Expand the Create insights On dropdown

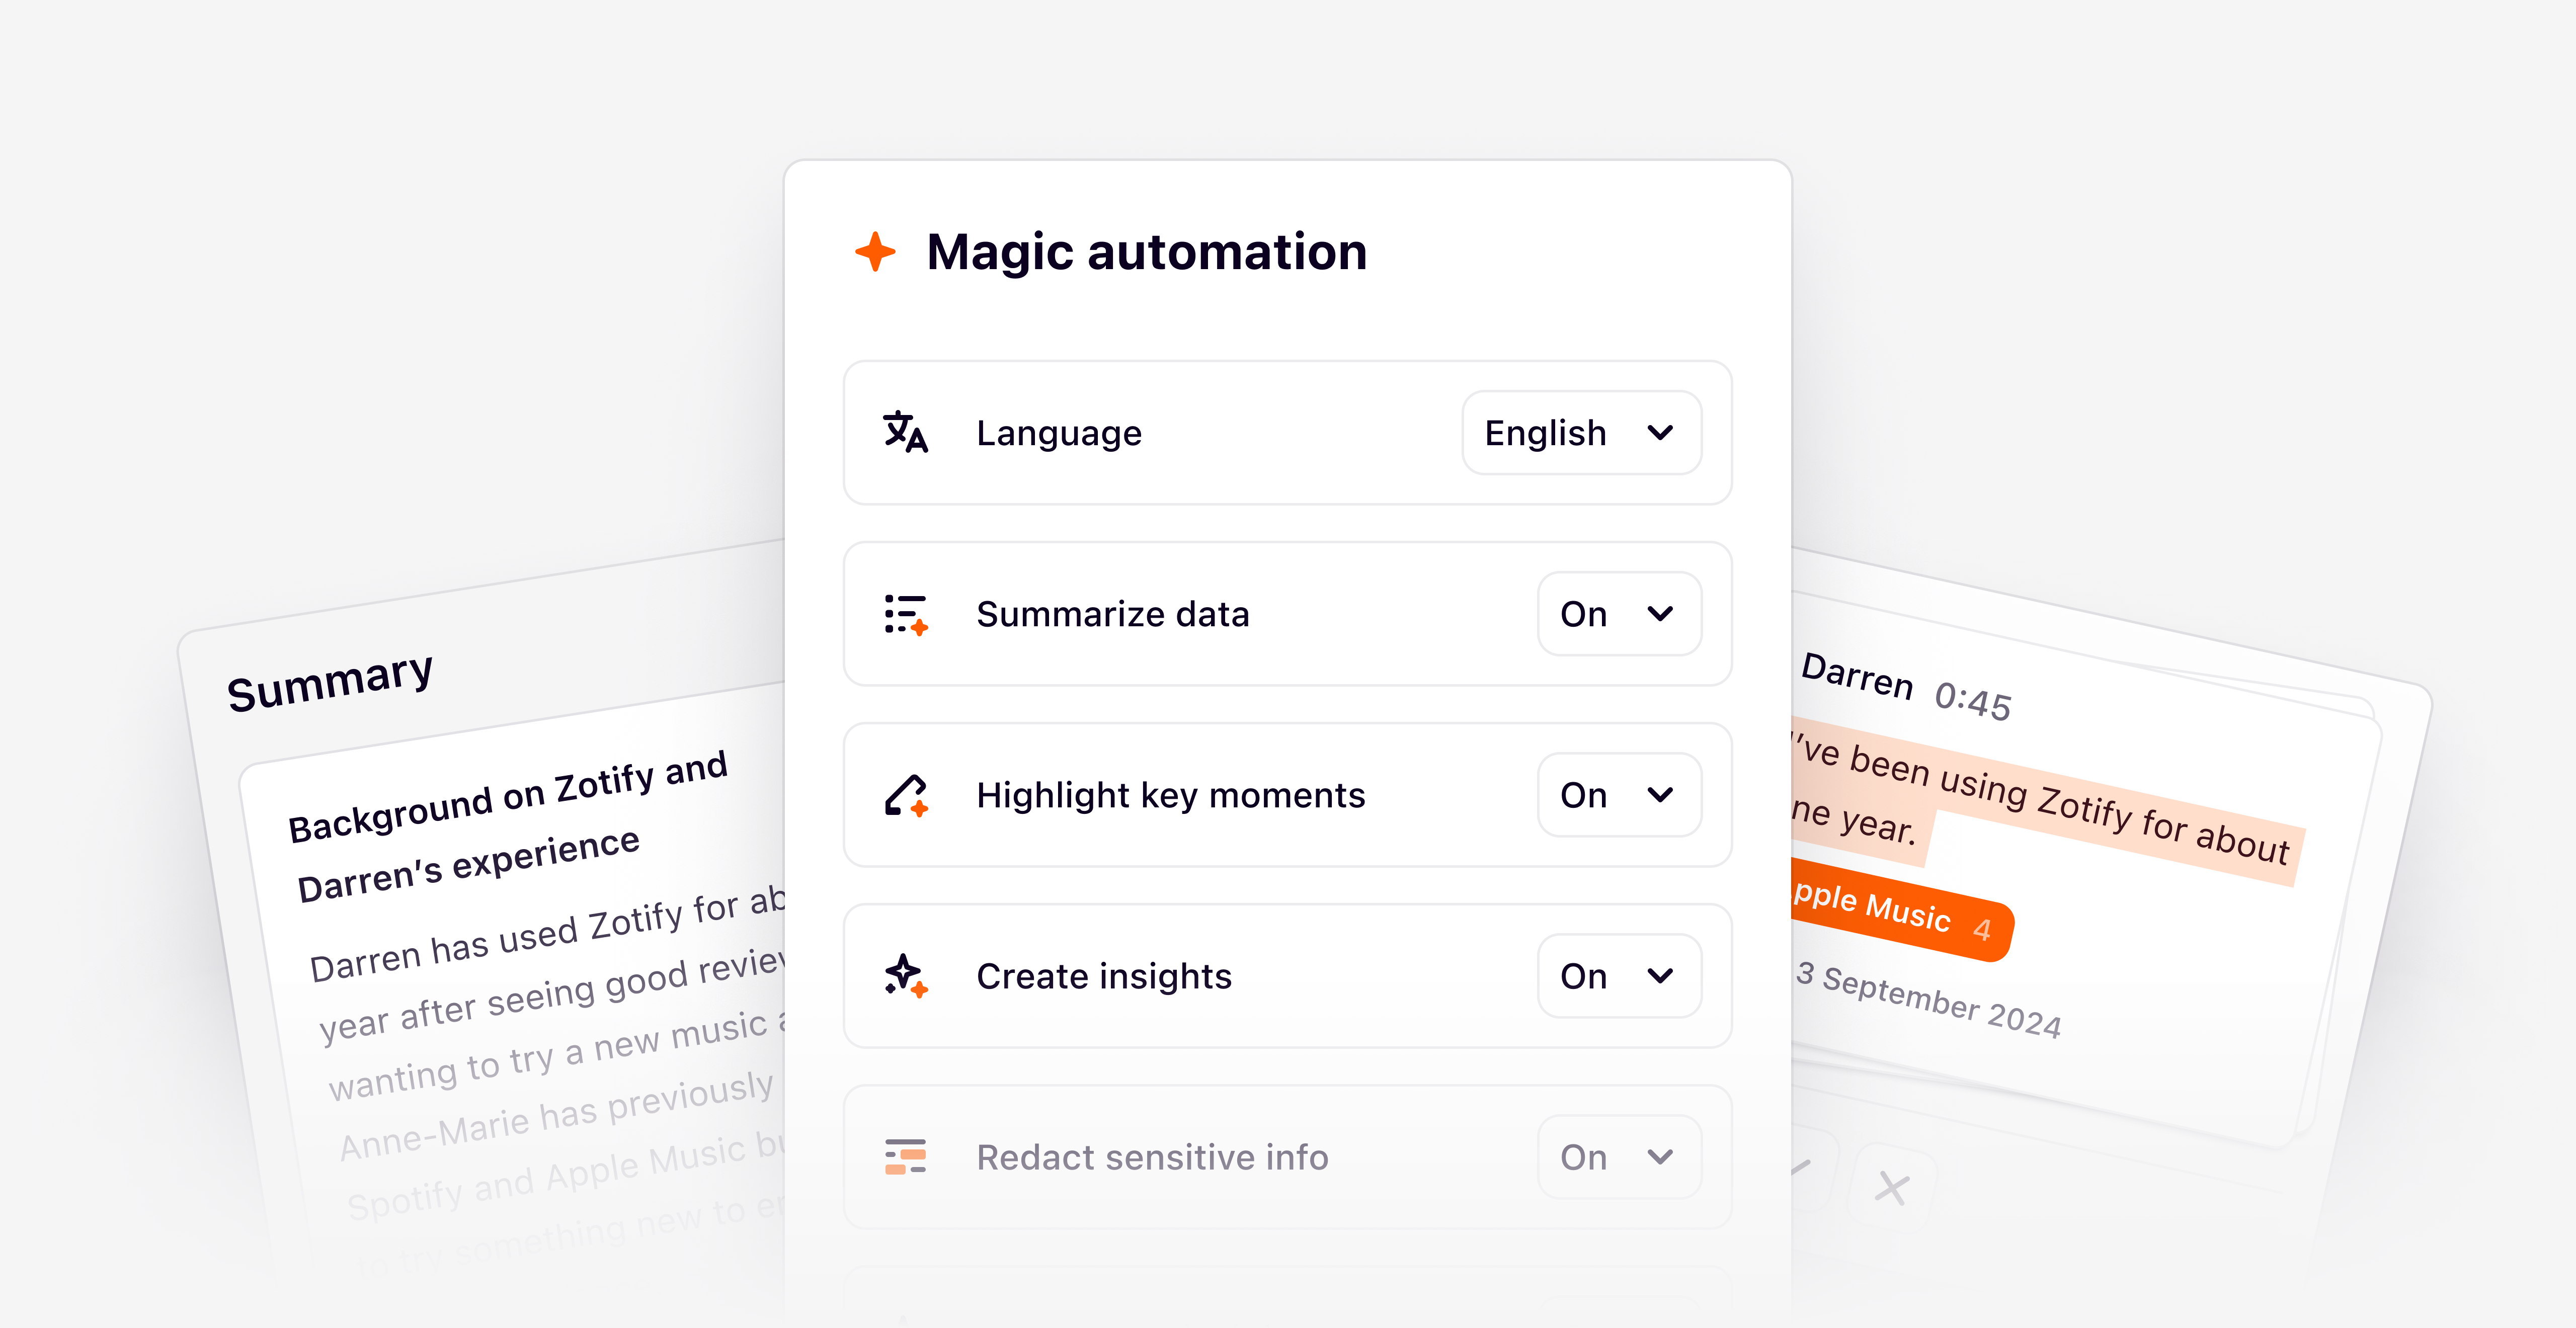tap(1618, 975)
